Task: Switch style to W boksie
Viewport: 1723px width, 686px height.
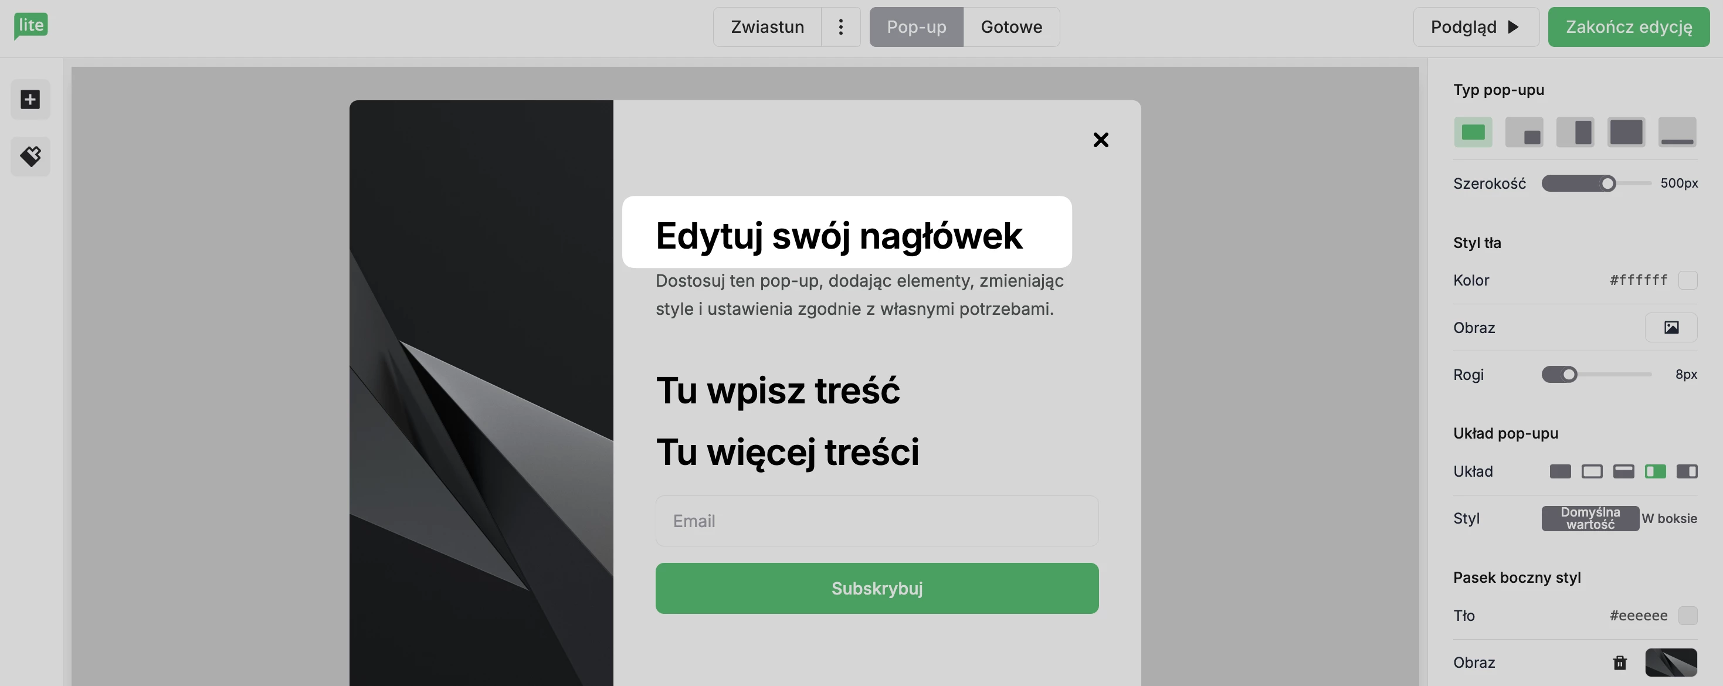Action: tap(1669, 518)
